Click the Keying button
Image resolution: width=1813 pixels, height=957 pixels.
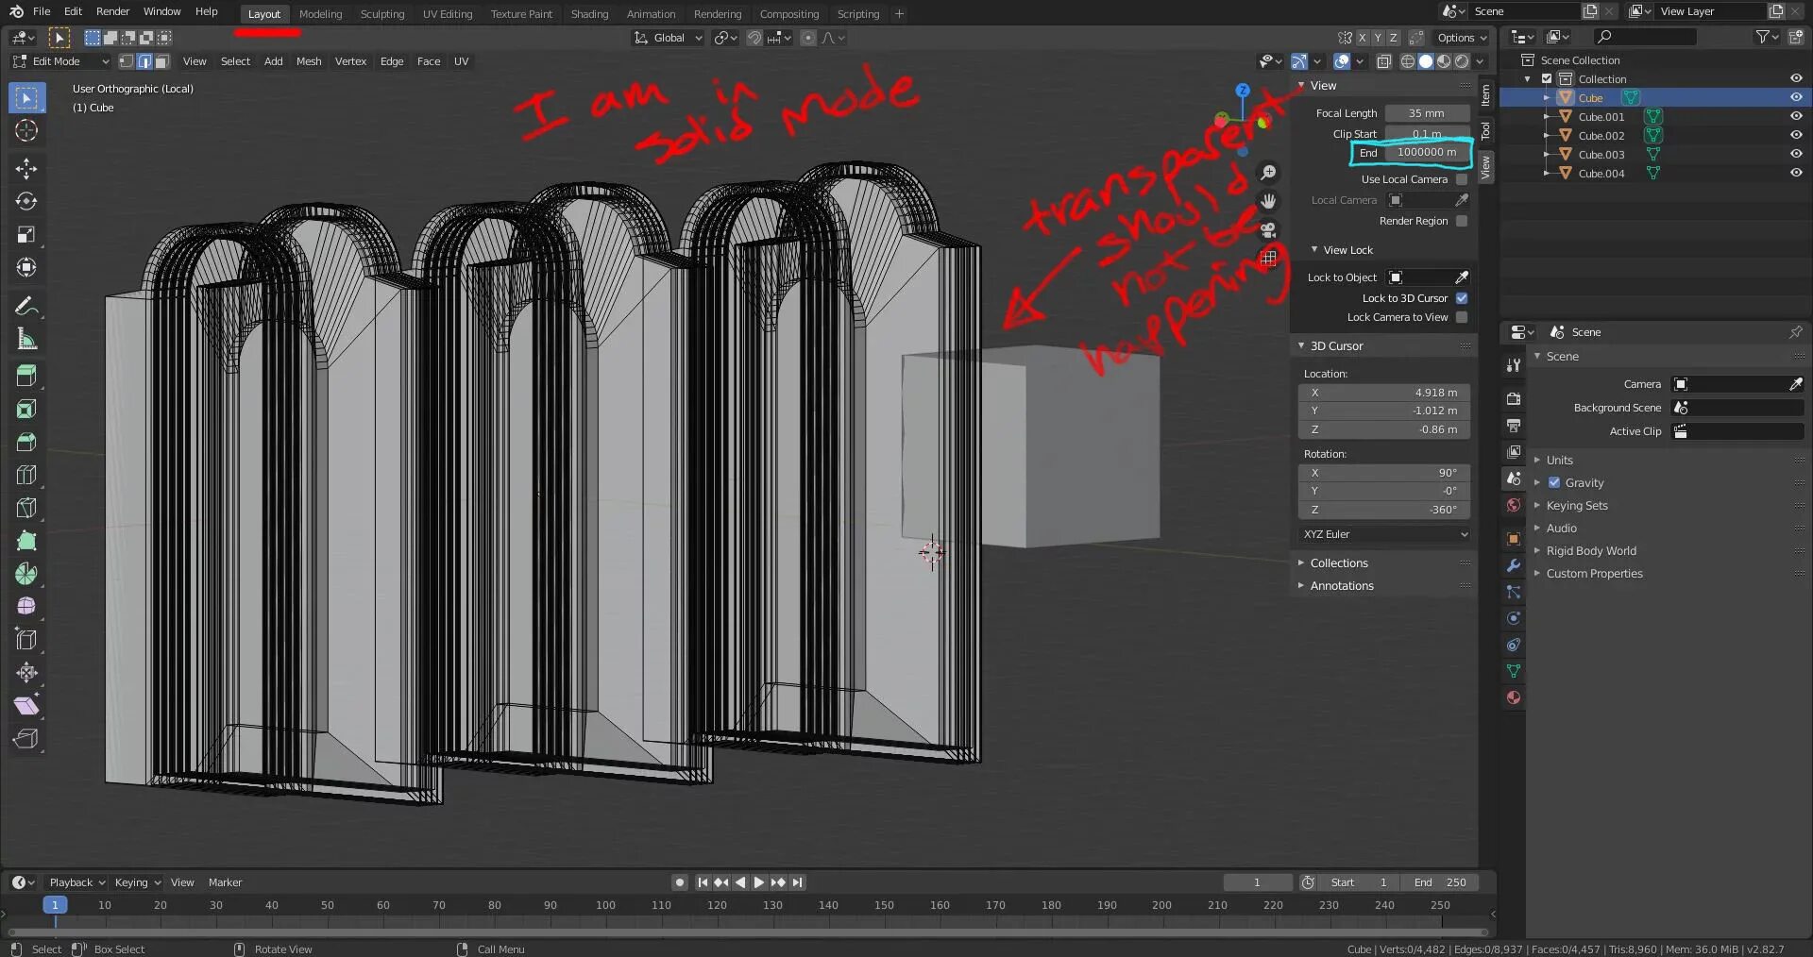click(x=137, y=882)
